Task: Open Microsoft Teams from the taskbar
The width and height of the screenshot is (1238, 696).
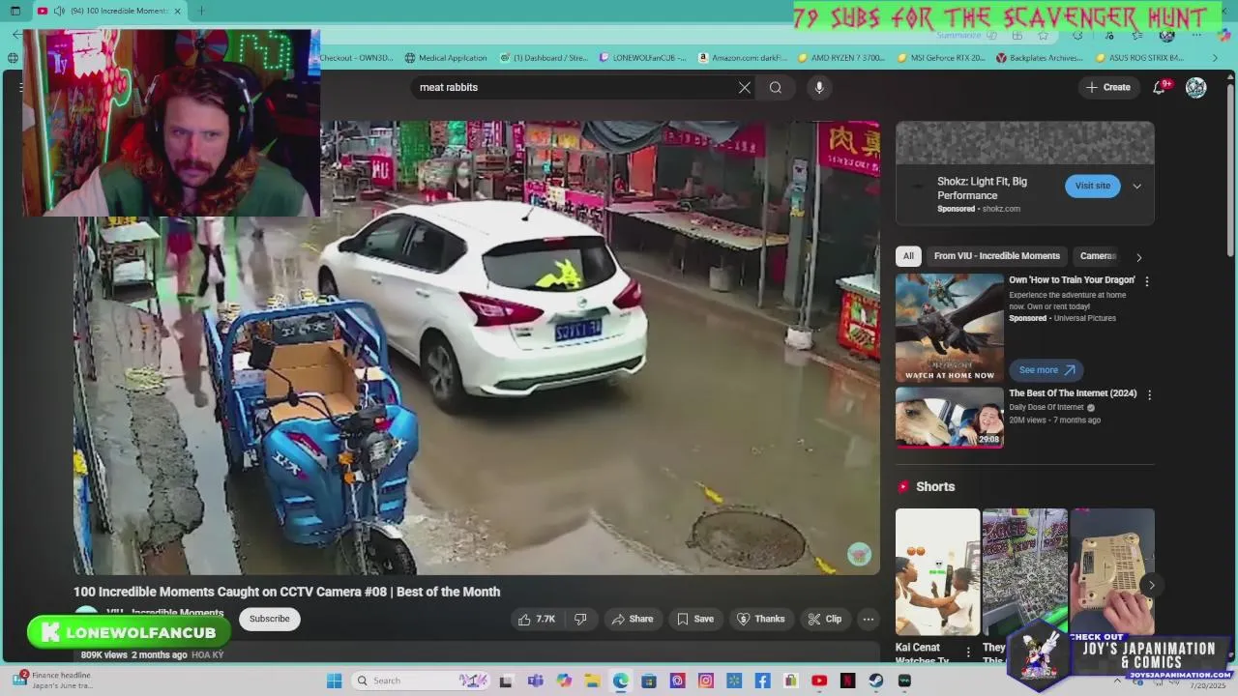Action: click(x=535, y=681)
